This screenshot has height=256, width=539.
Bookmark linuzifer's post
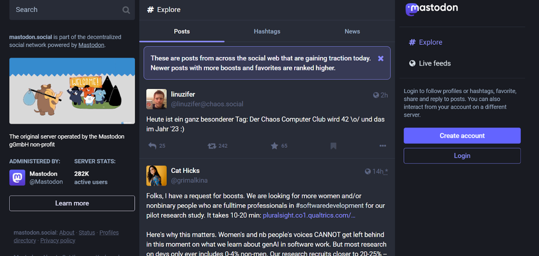tap(333, 146)
